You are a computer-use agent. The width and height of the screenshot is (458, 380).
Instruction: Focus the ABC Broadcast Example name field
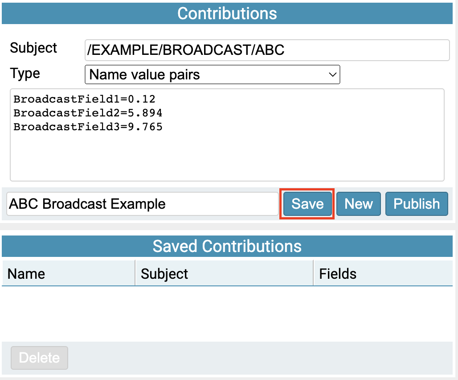click(143, 204)
